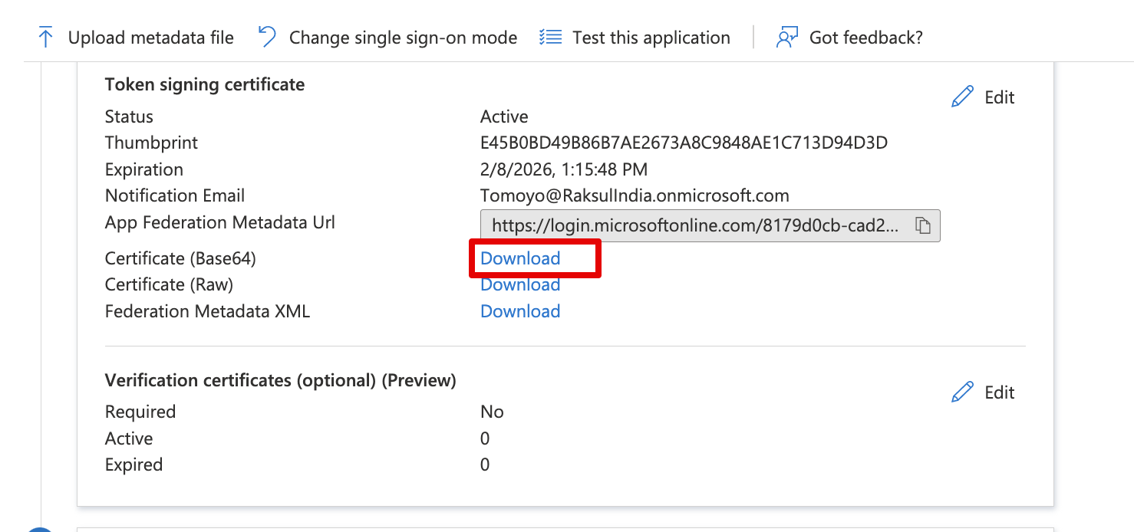Click the Expiration date value
The image size is (1134, 532).
click(x=563, y=169)
